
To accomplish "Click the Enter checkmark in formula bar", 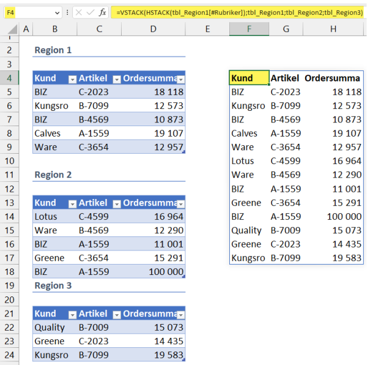I will click(90, 12).
